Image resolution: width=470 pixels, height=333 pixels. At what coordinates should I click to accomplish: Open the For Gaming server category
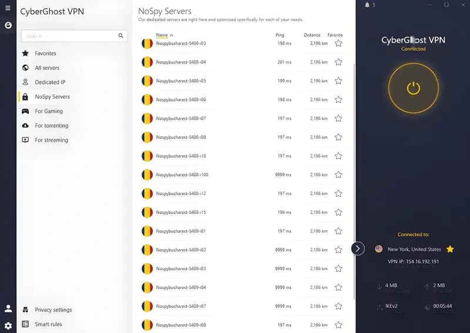[49, 111]
